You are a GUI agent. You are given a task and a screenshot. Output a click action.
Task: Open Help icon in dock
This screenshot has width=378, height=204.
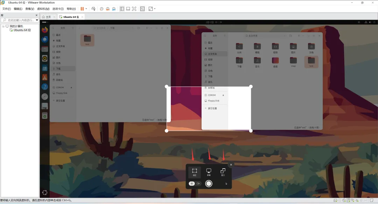[44, 87]
